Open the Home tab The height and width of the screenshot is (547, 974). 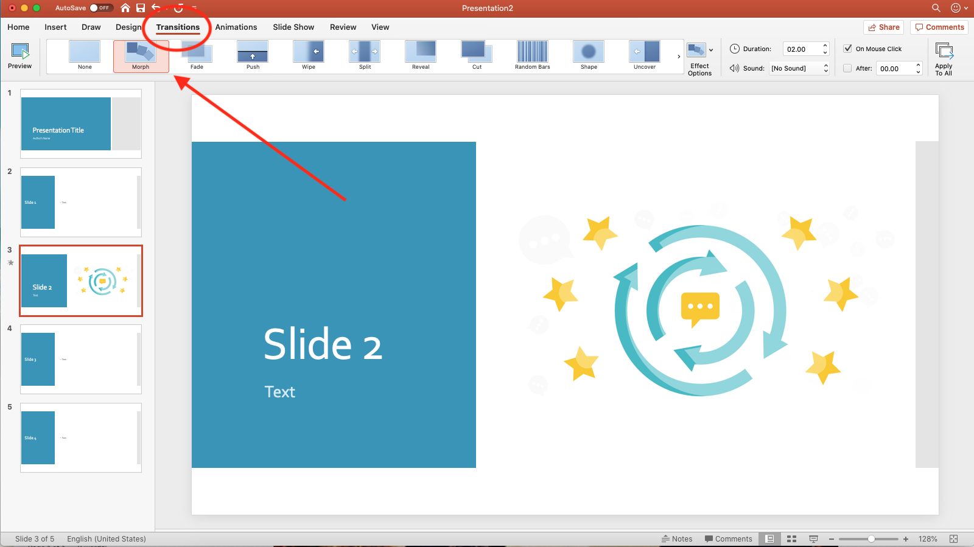18,27
